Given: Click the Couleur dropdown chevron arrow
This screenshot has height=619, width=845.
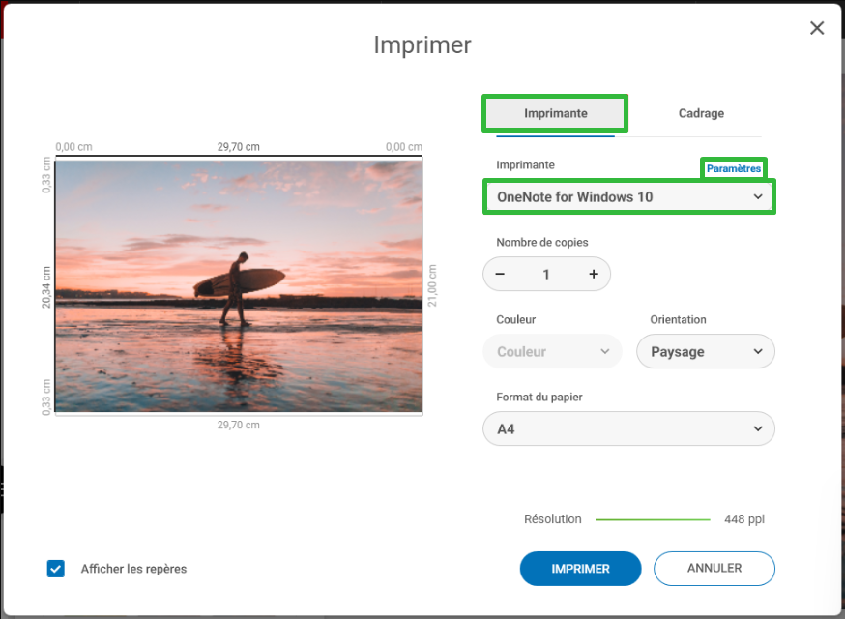Looking at the screenshot, I should pyautogui.click(x=604, y=351).
